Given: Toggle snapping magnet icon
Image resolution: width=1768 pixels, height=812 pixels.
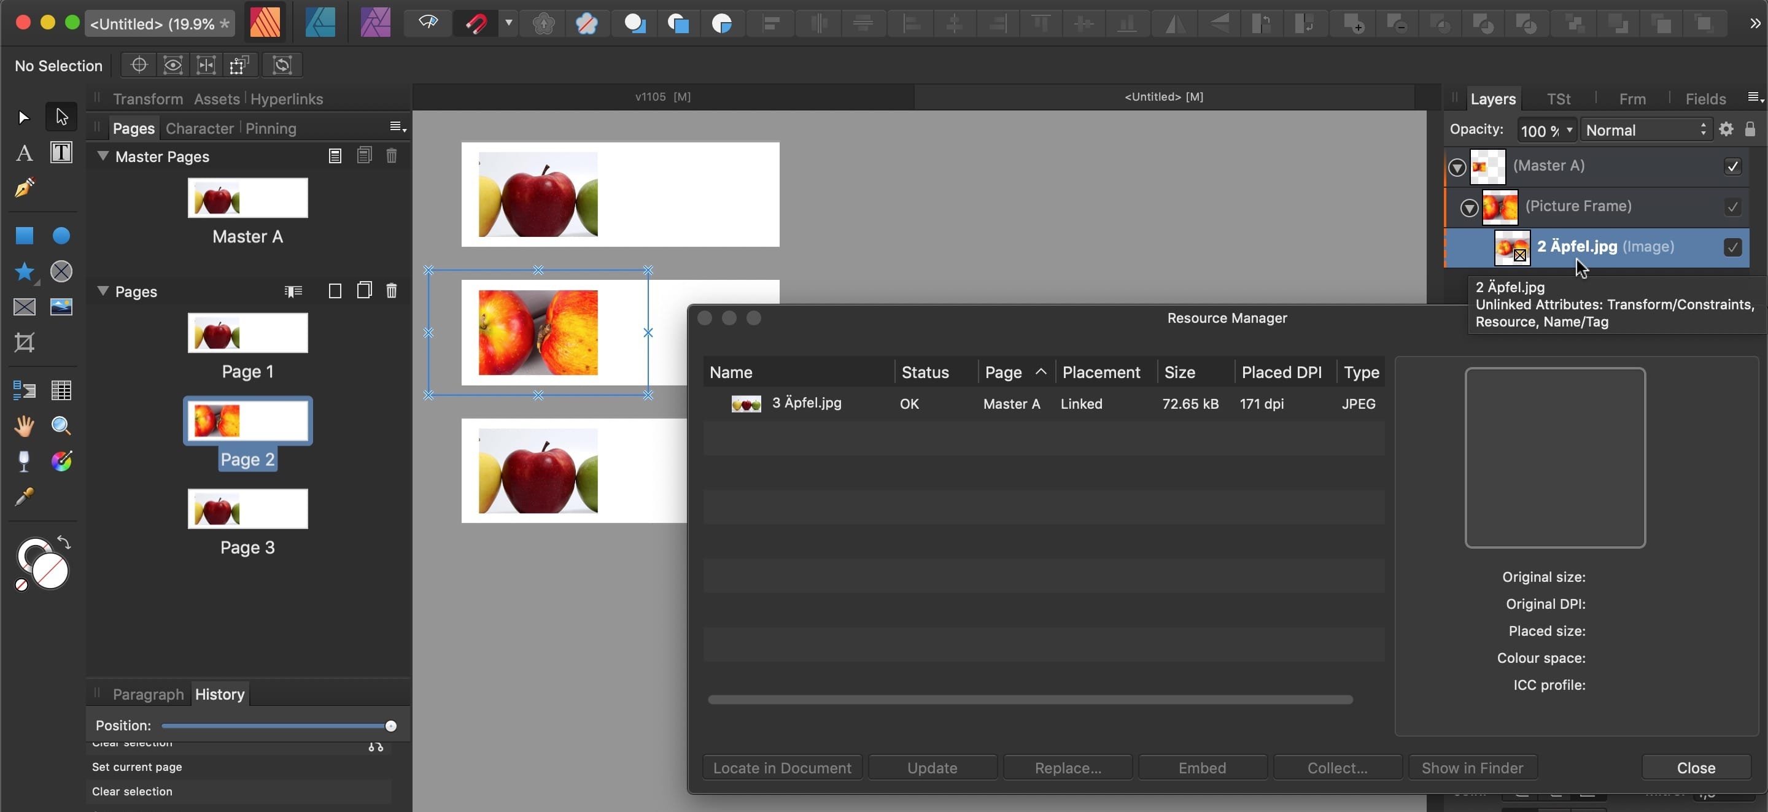Looking at the screenshot, I should tap(476, 23).
